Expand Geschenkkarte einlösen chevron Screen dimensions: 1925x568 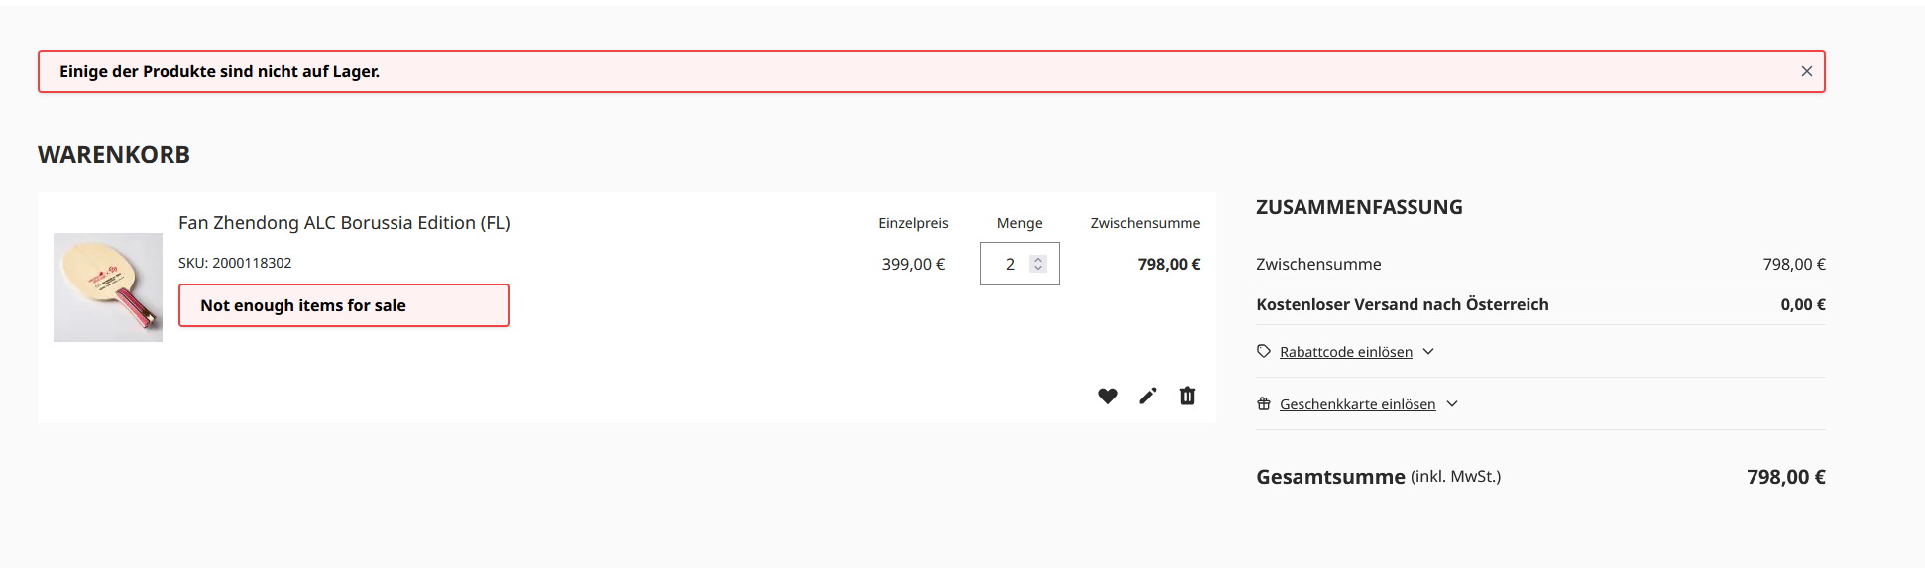(1452, 403)
